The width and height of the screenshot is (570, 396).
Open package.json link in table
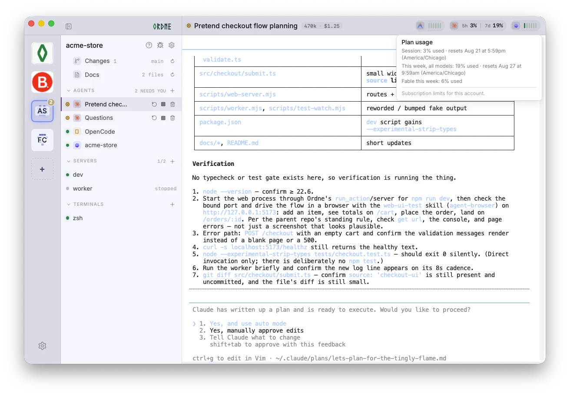(220, 122)
